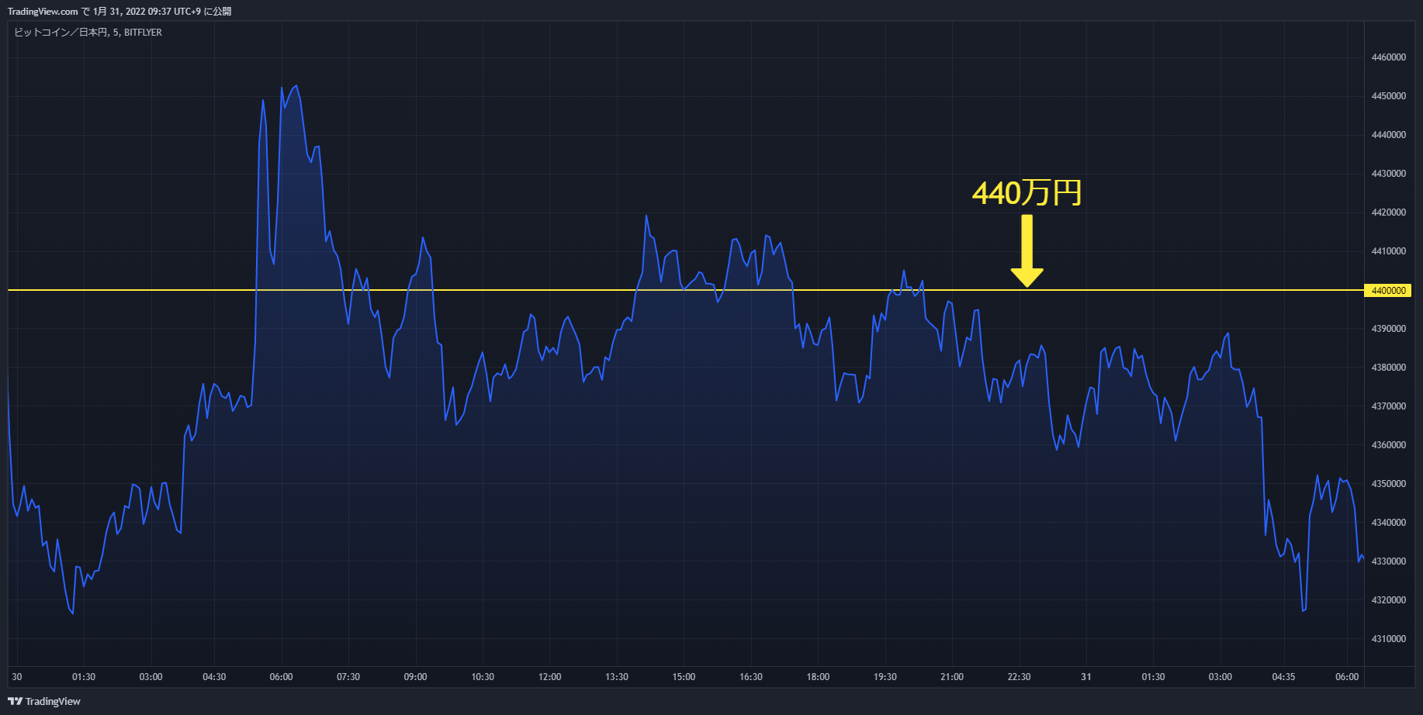
Task: Click the 19:30 time axis label
Action: coord(885,677)
